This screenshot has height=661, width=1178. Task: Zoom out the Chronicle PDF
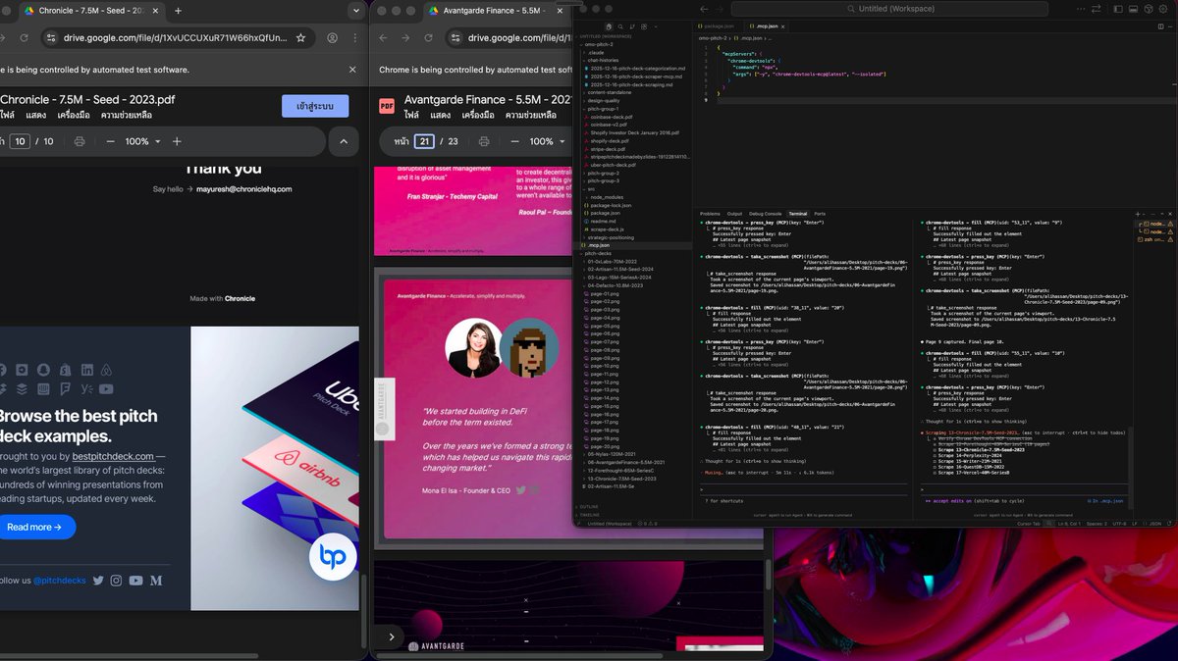point(110,141)
